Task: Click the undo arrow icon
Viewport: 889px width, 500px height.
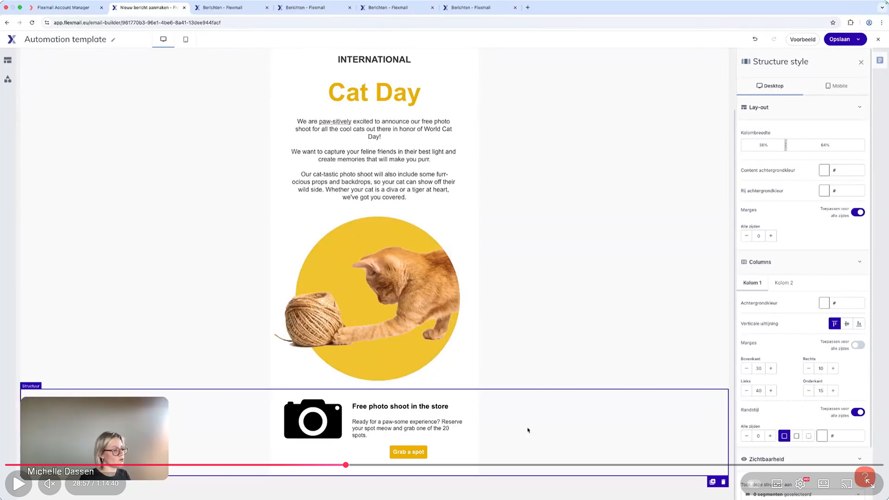Action: tap(755, 39)
